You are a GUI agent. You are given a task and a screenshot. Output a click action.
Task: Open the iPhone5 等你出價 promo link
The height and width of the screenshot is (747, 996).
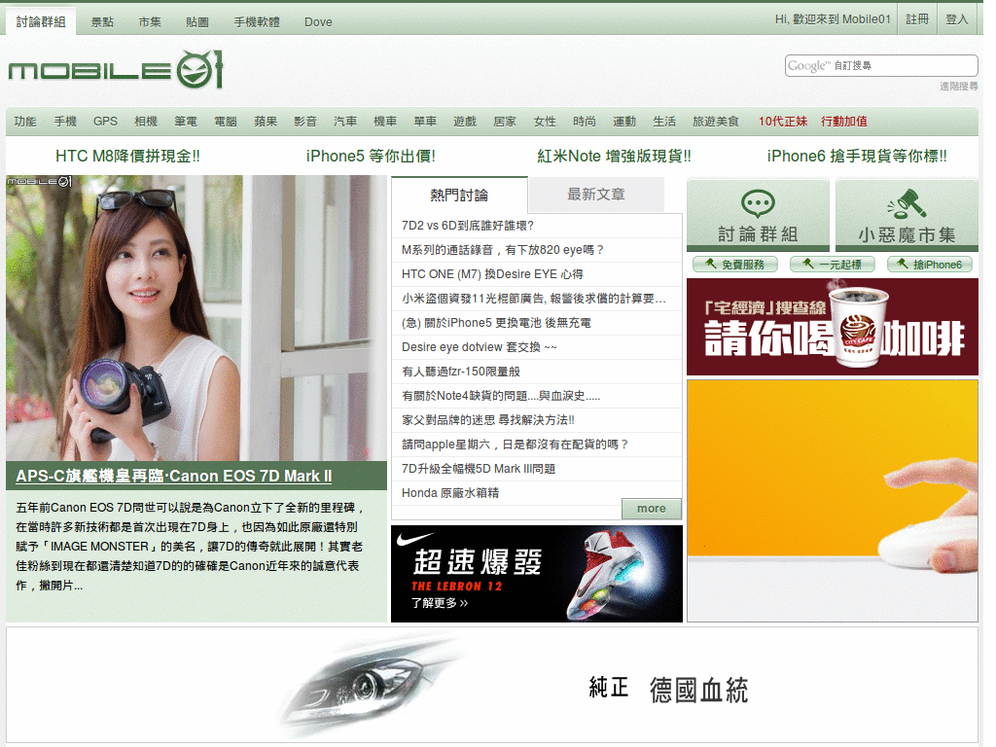371,157
